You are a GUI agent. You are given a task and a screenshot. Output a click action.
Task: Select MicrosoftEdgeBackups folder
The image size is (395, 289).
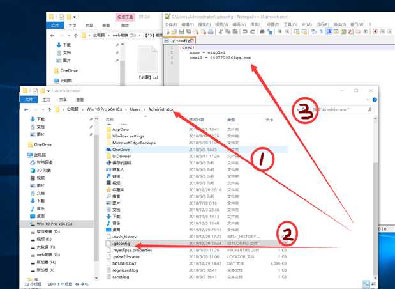pos(134,143)
